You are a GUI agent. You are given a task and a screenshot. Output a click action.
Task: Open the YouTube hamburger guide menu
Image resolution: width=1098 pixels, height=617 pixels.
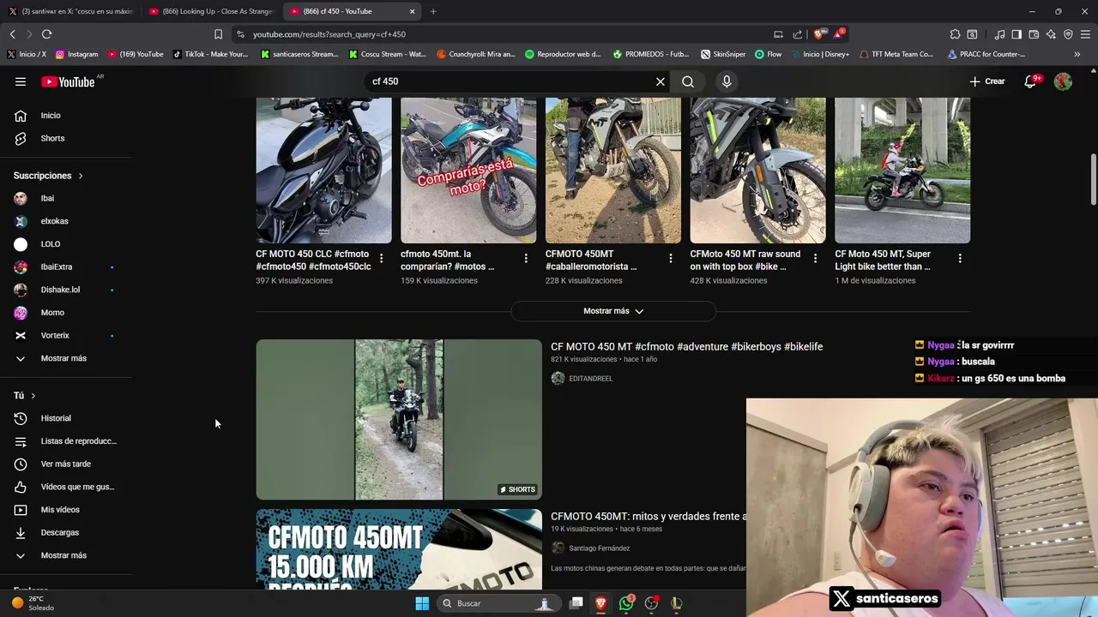(x=21, y=81)
